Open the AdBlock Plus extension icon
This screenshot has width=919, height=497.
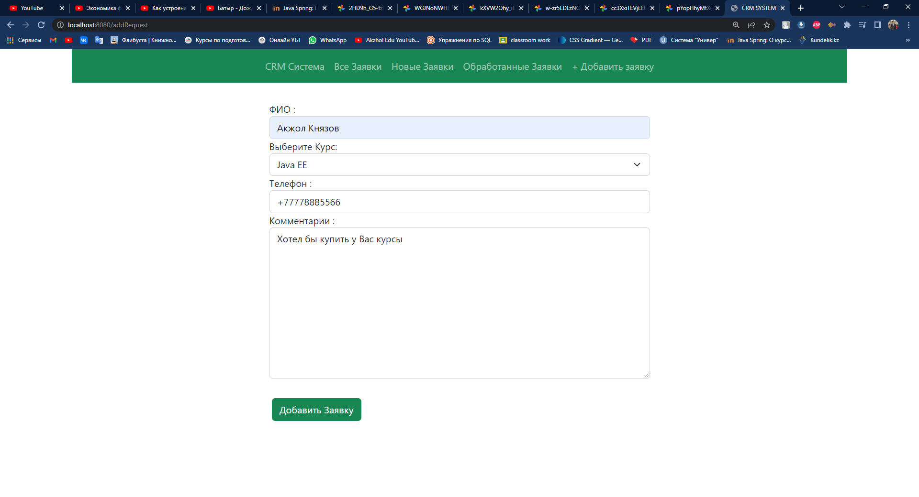(x=817, y=25)
